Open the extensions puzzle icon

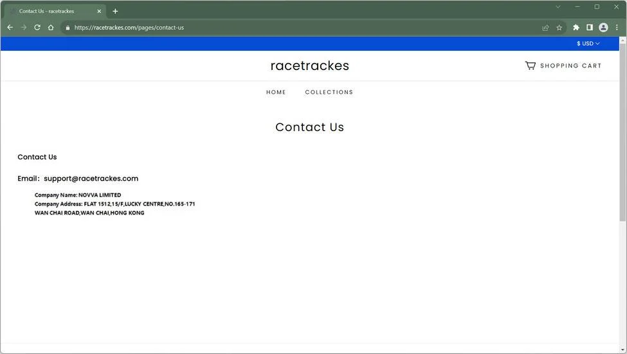[x=576, y=28]
